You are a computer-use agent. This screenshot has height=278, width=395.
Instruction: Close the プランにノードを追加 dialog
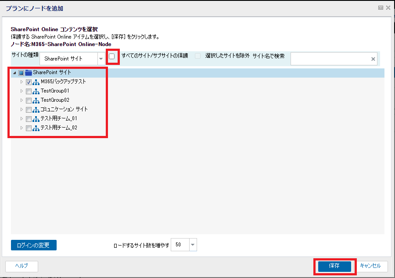pos(388,8)
